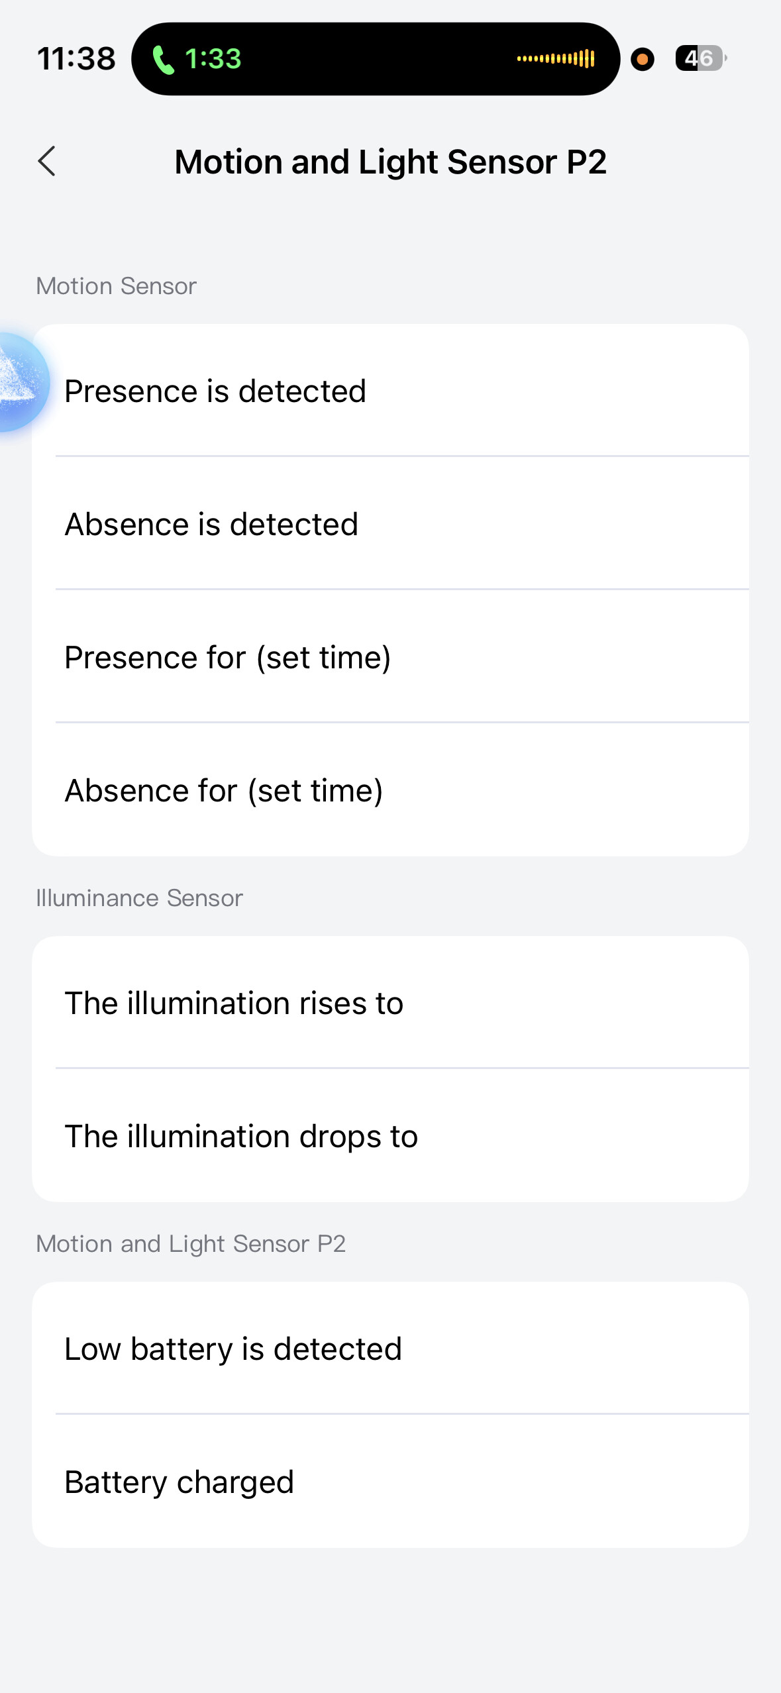
Task: Tap the lower "Motion and Light Sensor P2" section label
Action: click(x=191, y=1244)
